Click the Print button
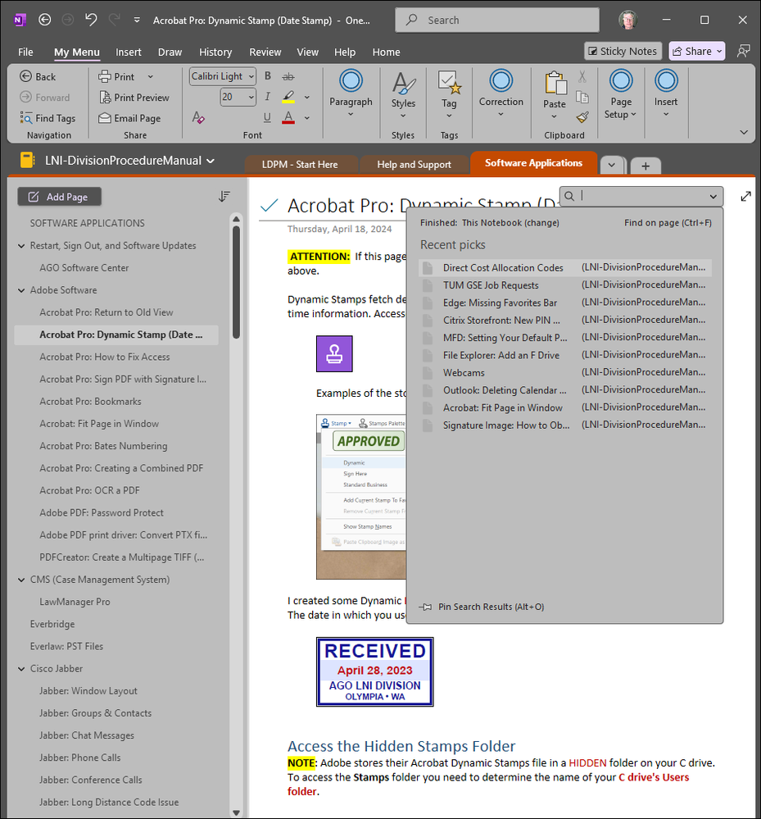This screenshot has height=819, width=761. (117, 77)
